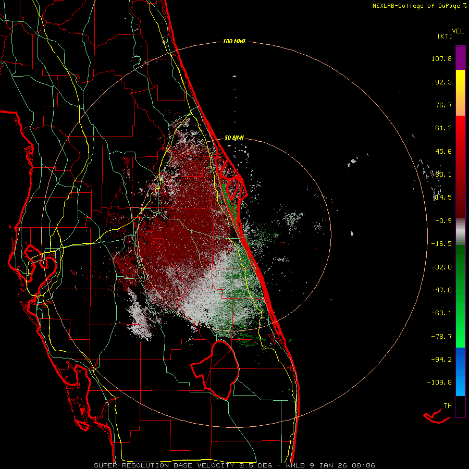Select the -0.9 scale label

point(443,221)
